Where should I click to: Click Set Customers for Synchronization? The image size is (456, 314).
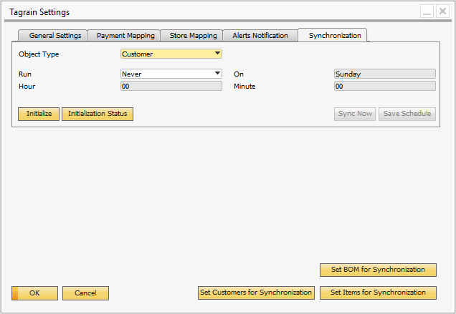[x=256, y=293]
